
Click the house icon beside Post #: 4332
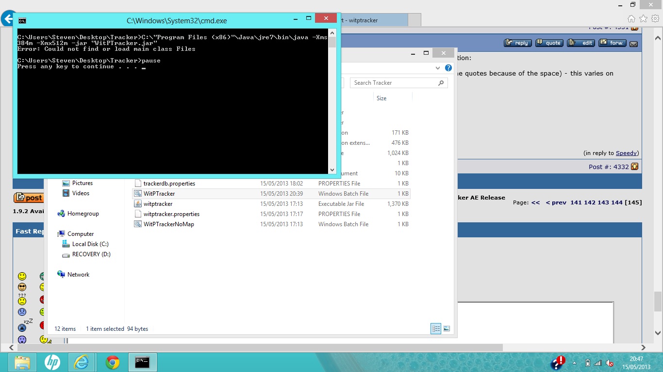click(x=634, y=167)
